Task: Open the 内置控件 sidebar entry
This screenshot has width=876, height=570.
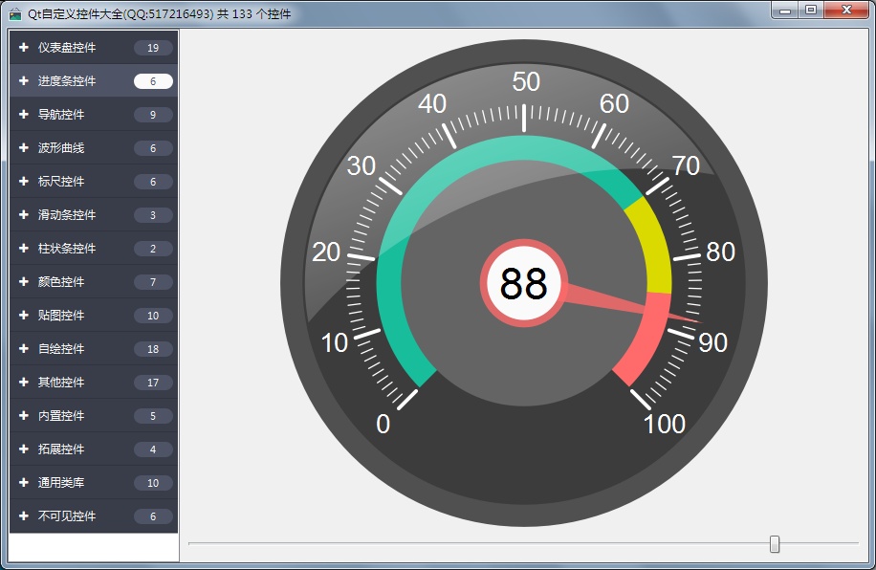Action: [61, 416]
